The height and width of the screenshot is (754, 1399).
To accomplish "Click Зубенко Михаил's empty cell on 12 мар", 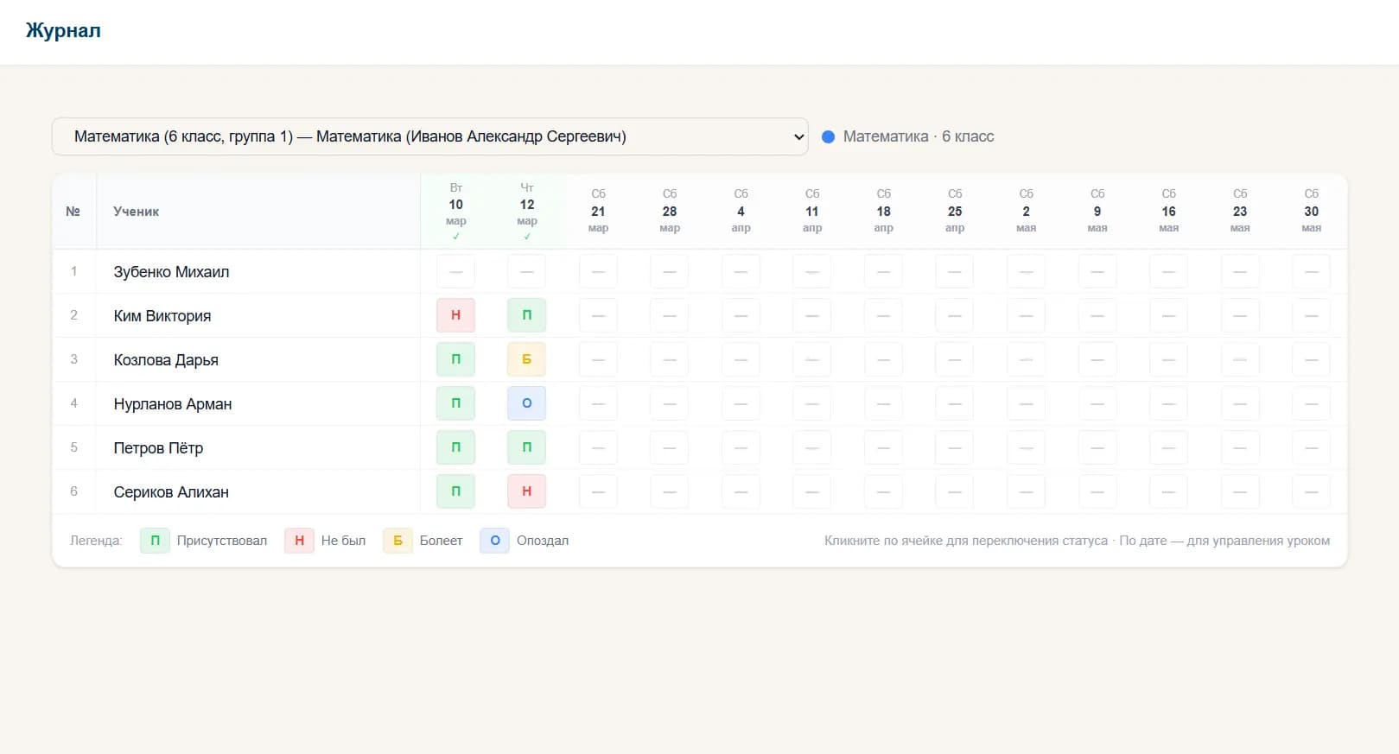I will pos(526,271).
